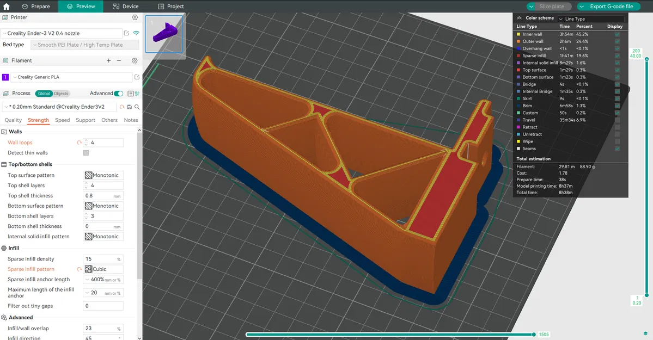The width and height of the screenshot is (653, 340).
Task: Switch process scope to Objects
Action: click(61, 94)
